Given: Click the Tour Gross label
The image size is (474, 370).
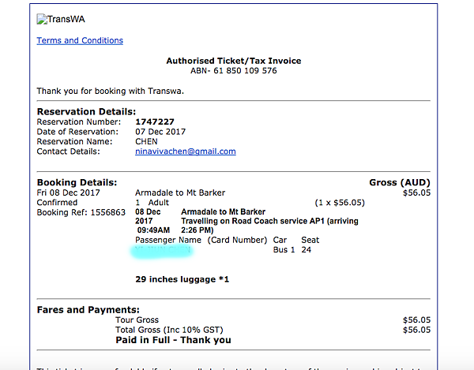Looking at the screenshot, I should 137,320.
